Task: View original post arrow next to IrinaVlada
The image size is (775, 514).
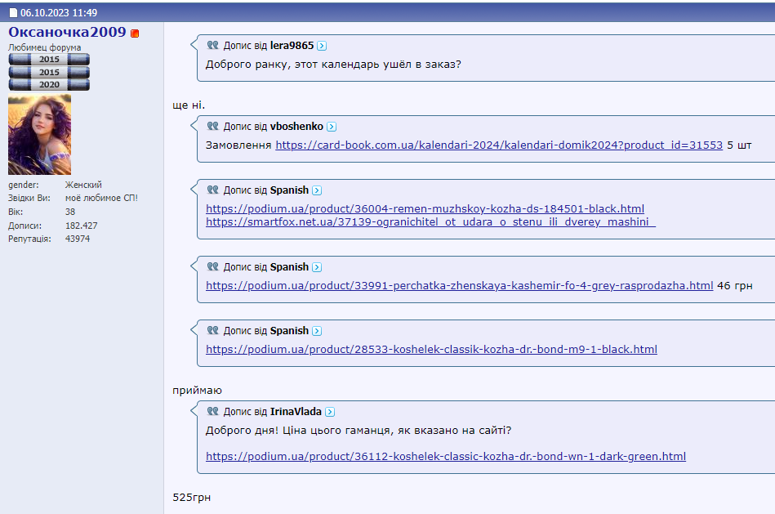Action: click(330, 412)
